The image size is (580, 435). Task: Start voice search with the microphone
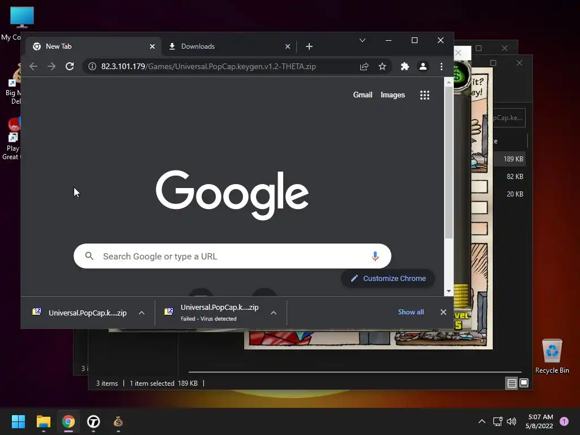(375, 256)
